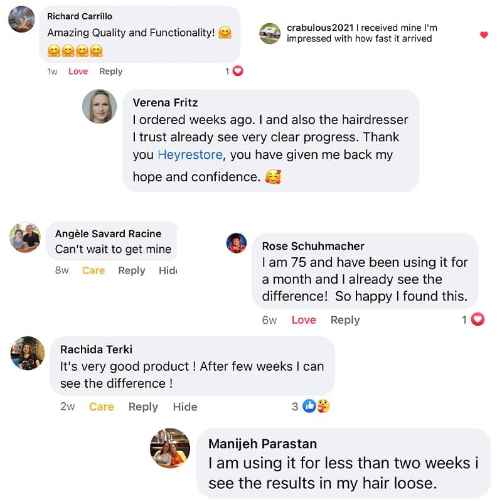This screenshot has width=502, height=502.
Task: Hide Rachida Terki's comment
Action: [185, 407]
